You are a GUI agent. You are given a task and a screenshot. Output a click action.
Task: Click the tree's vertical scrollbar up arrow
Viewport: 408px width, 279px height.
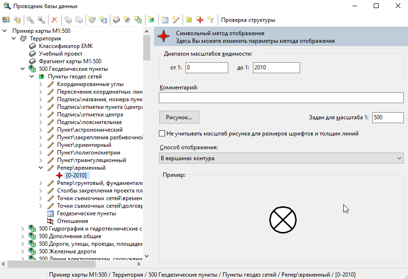point(146,31)
